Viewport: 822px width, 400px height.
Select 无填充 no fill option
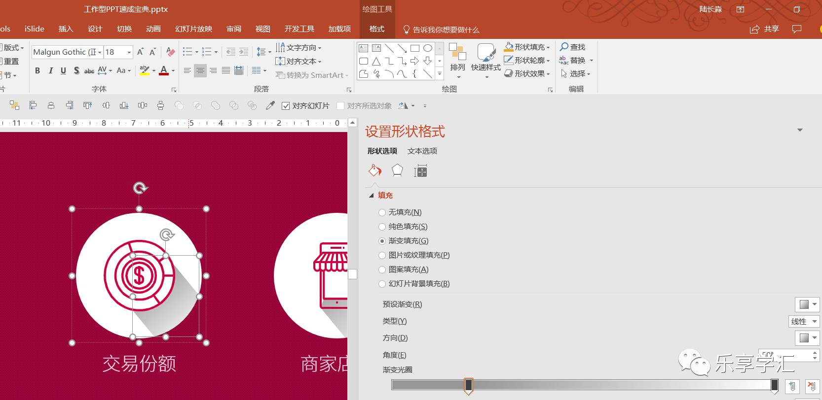[400, 212]
